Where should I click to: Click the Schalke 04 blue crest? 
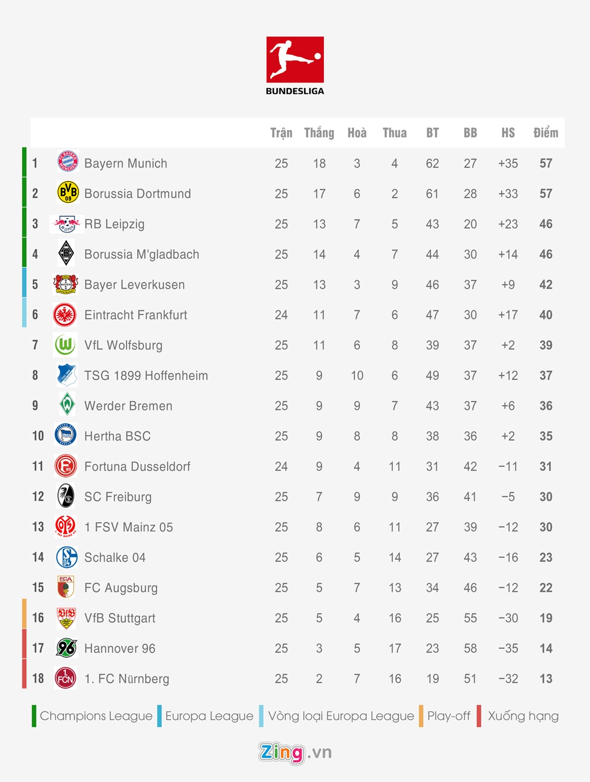67,557
